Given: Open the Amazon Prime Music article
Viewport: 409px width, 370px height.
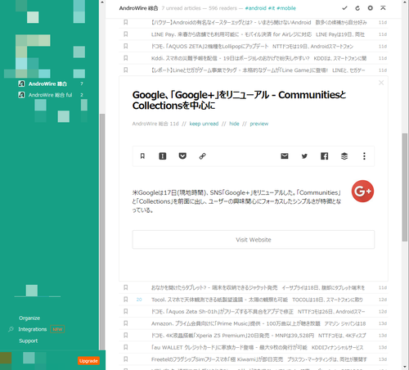Looking at the screenshot, I should pyautogui.click(x=254, y=323).
